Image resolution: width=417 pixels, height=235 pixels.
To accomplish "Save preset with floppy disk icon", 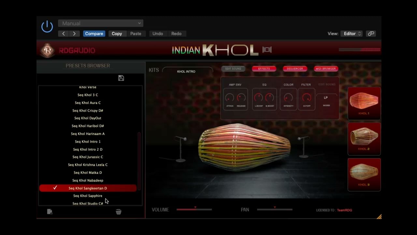I will [121, 78].
